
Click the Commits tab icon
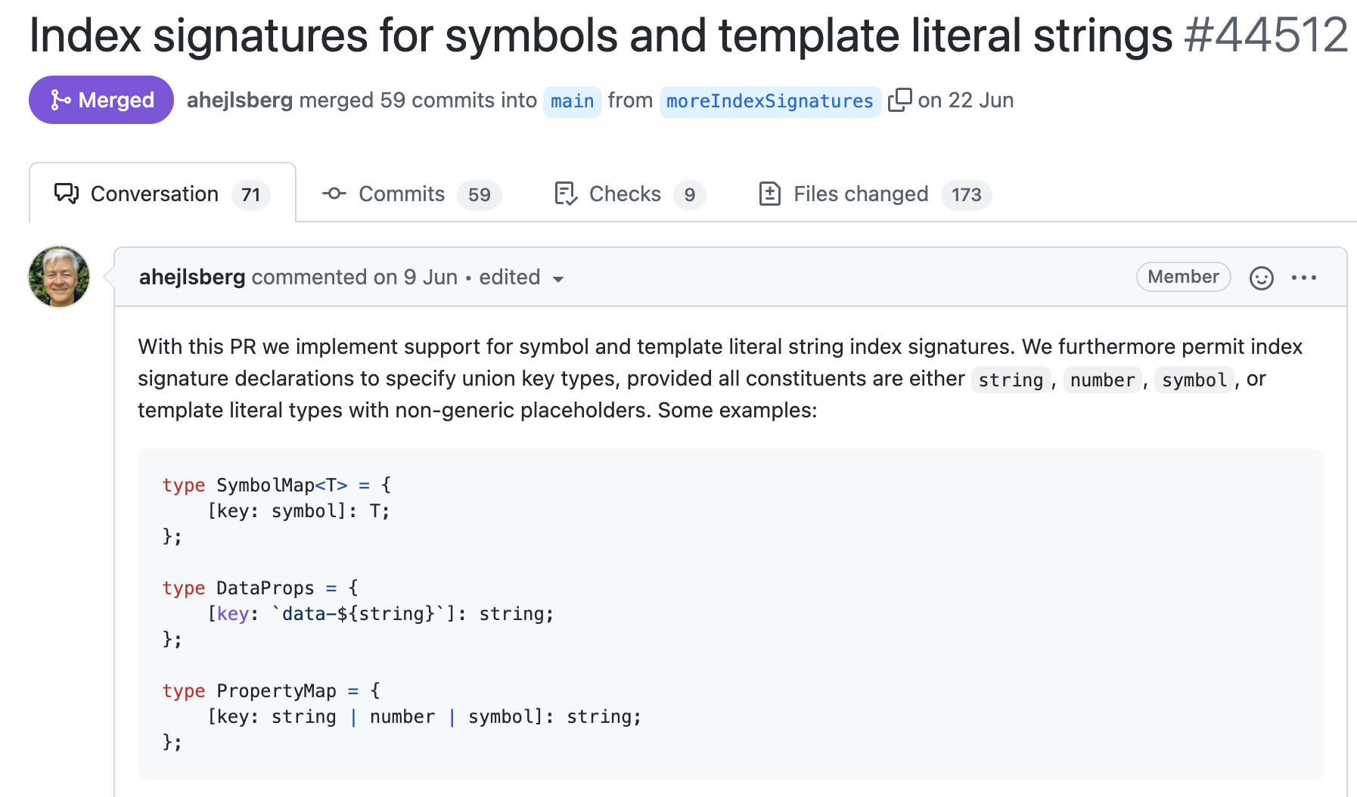334,194
